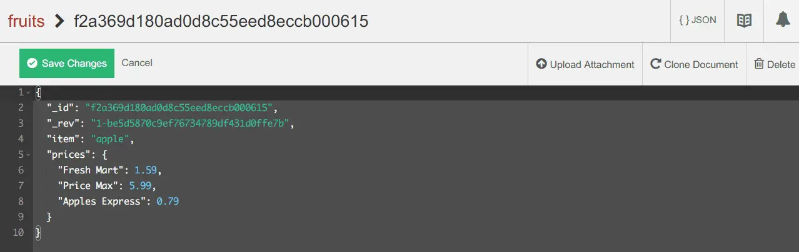Go back to the fruits database
Image resolution: width=799 pixels, height=252 pixels.
pos(26,21)
